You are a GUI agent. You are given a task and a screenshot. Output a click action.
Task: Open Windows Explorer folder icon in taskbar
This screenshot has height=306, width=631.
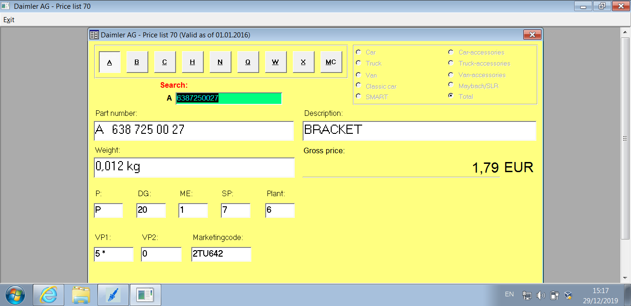81,294
